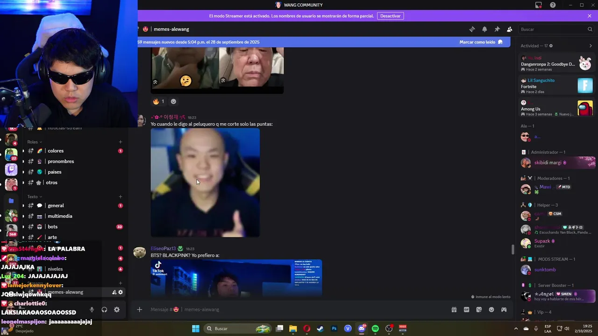The image size is (598, 336).
Task: Click Marcar como leído button
Action: [x=481, y=42]
